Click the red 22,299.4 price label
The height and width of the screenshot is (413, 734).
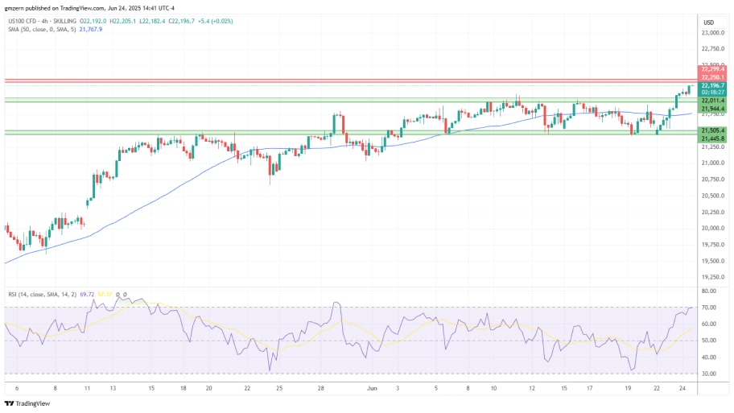click(x=712, y=69)
